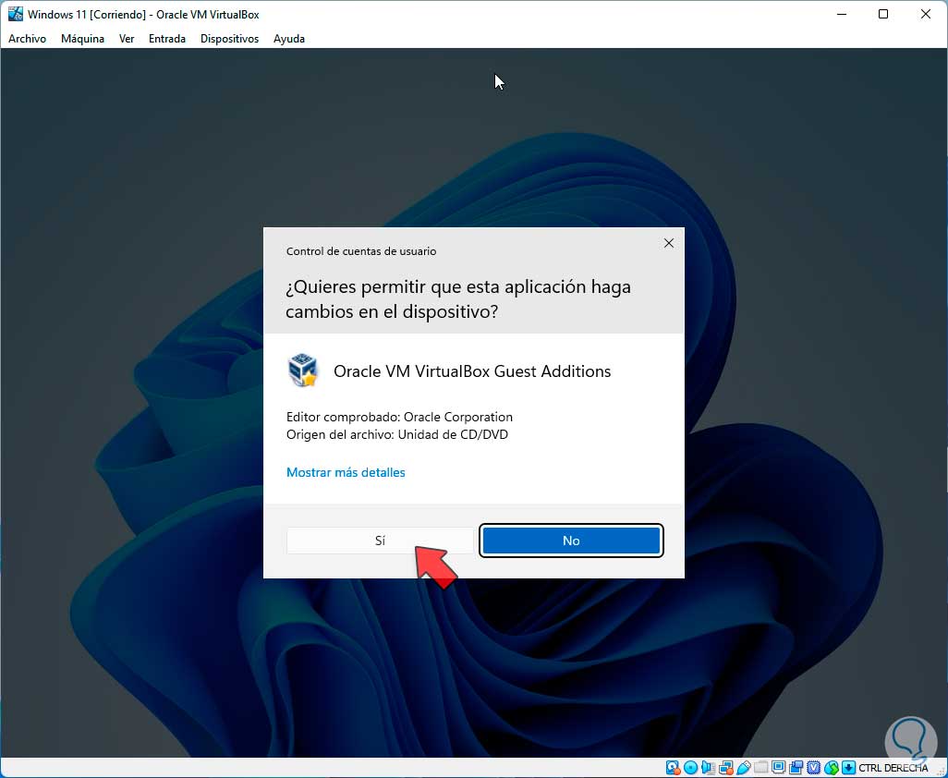This screenshot has height=778, width=948.
Task: Click the VirtualBox Guest Additions app icon
Action: [303, 371]
